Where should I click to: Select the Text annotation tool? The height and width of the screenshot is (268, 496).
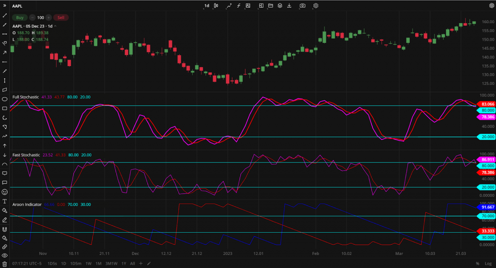[4, 201]
